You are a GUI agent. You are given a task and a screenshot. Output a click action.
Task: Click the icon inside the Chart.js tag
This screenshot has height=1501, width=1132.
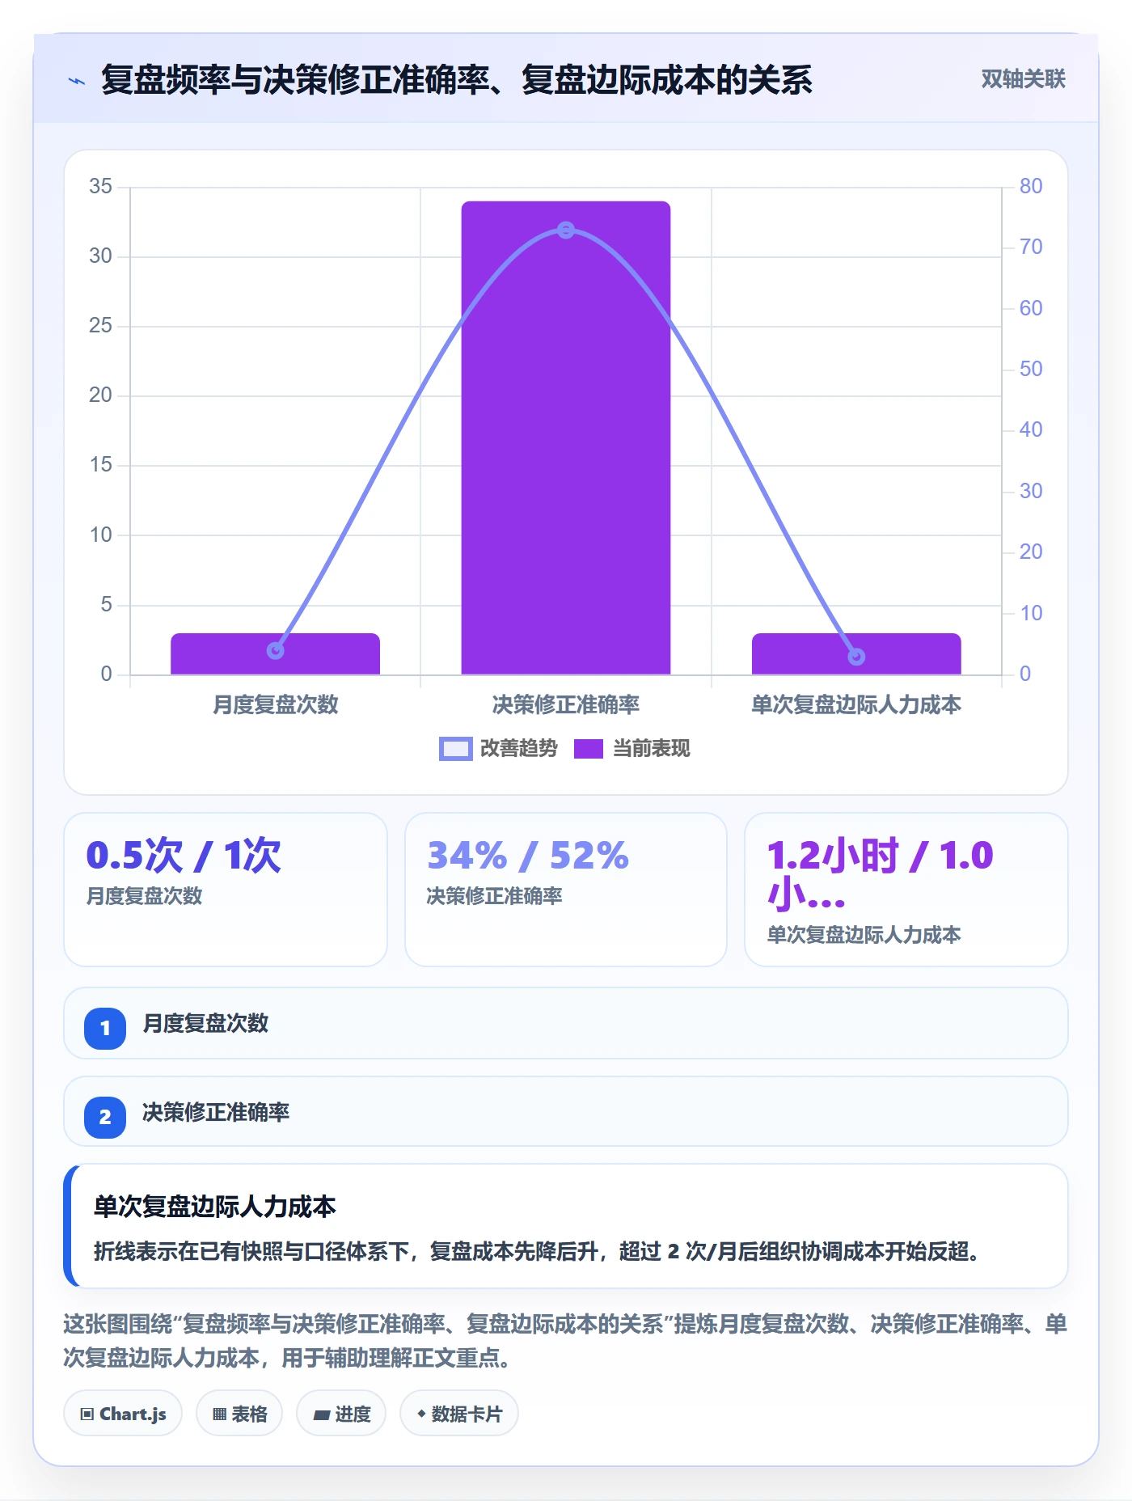click(x=87, y=1414)
